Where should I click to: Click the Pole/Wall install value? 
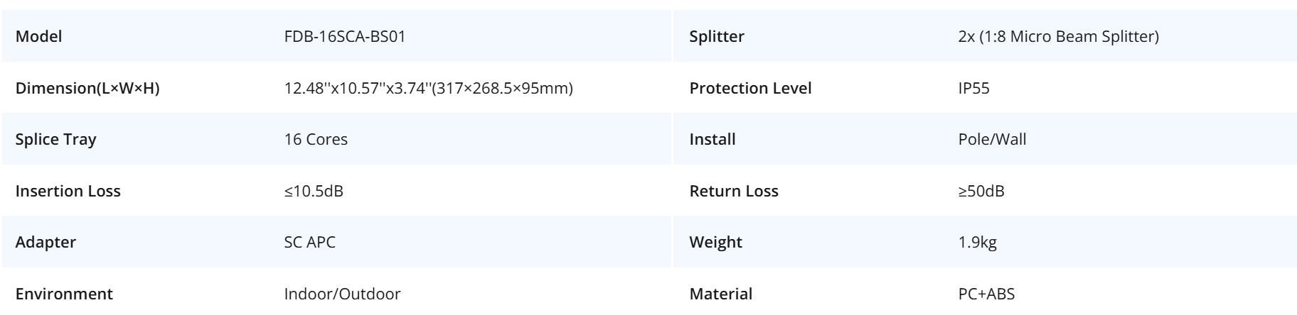coord(992,139)
